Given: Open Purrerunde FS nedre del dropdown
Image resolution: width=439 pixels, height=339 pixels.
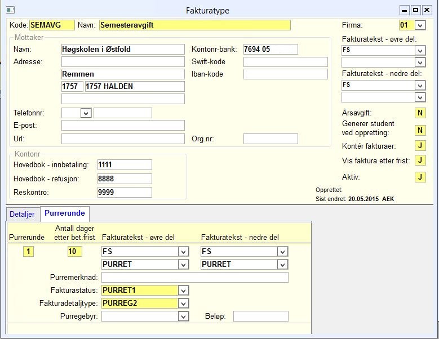Looking at the screenshot, I should tap(282, 252).
